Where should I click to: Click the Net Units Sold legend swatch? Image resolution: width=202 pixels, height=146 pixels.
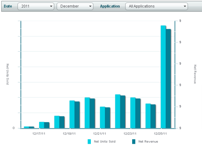coord(89,142)
